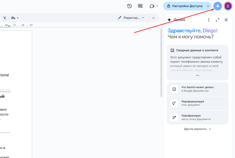This screenshot has height=158, width=235.
Task: Open Diego's account avatar
Action: [x=228, y=6]
